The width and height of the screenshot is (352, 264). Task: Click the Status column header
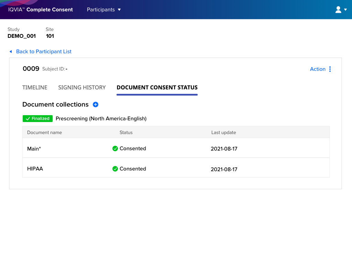point(126,132)
